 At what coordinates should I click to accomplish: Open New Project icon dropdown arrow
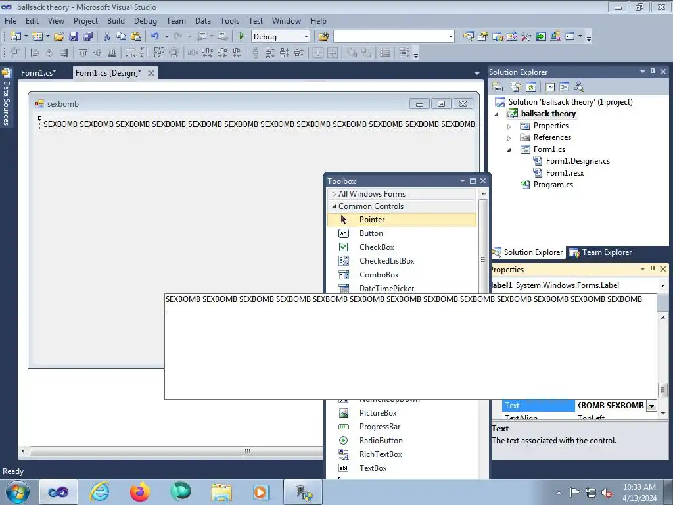(x=26, y=37)
